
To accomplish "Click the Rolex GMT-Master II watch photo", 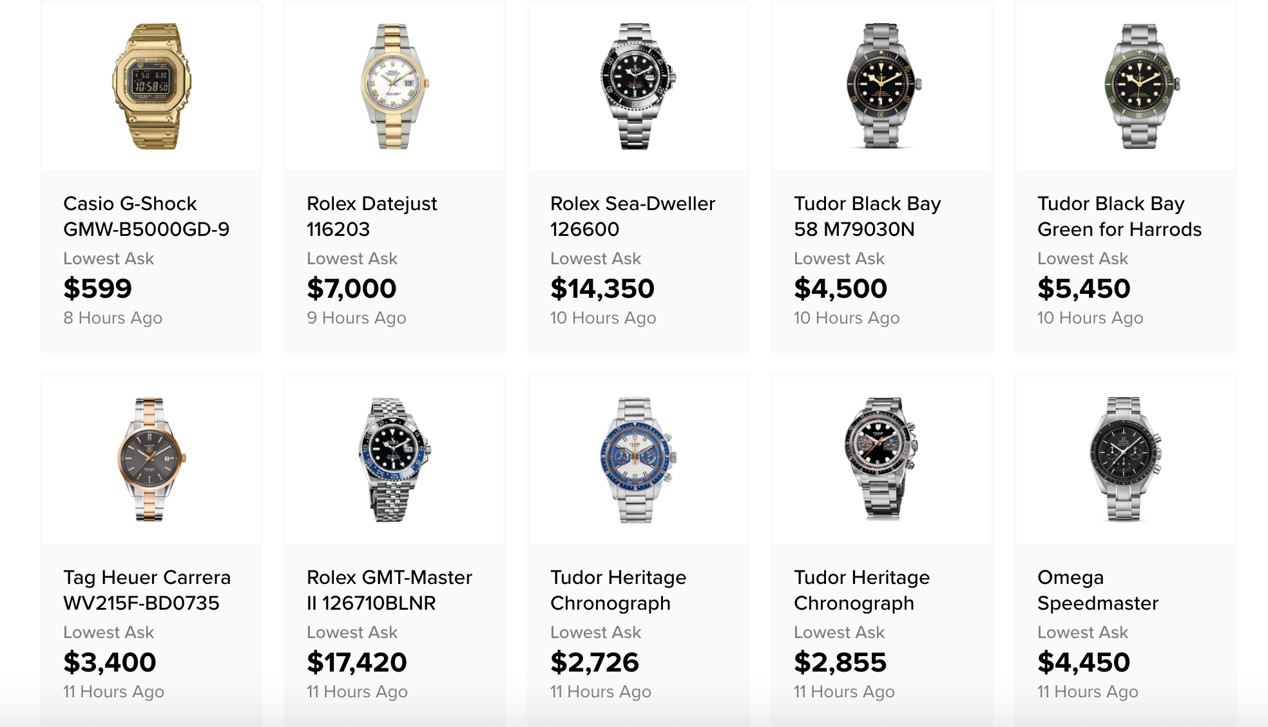I will click(x=394, y=460).
